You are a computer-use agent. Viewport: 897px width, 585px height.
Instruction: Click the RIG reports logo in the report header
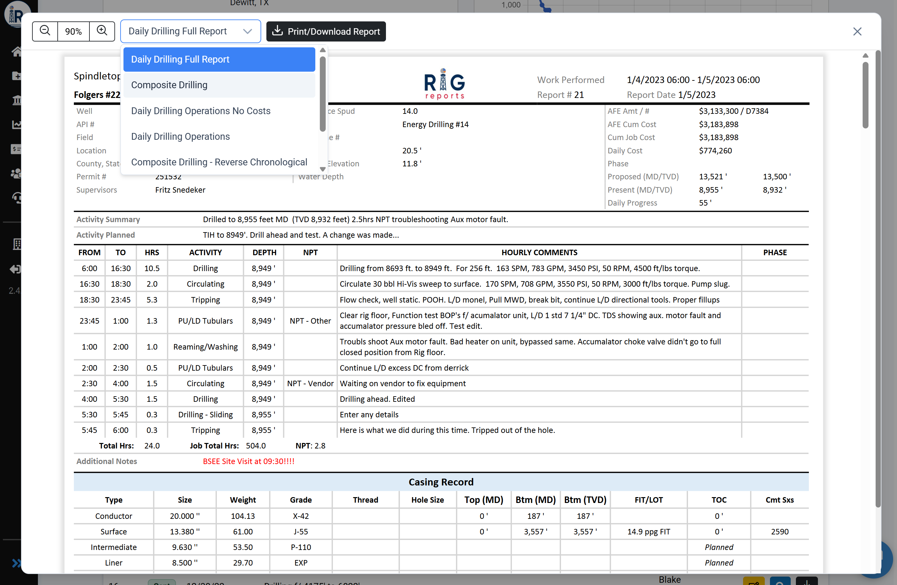coord(444,84)
